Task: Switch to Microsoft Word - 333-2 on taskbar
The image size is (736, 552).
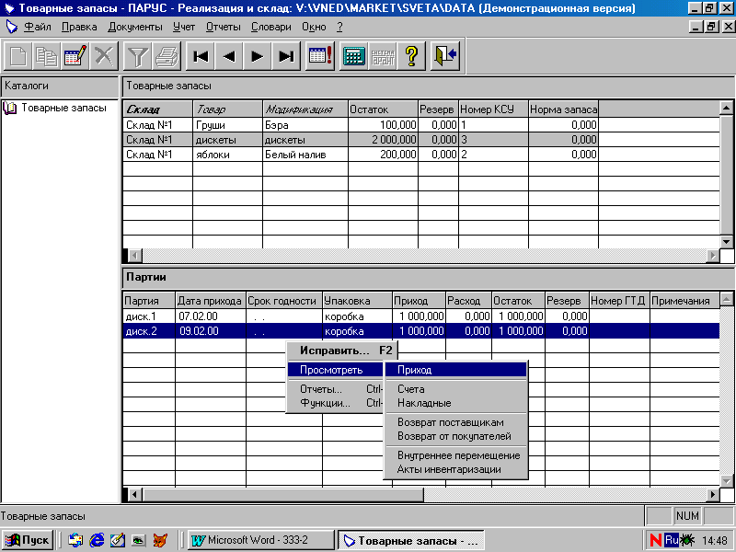Action: 260,540
